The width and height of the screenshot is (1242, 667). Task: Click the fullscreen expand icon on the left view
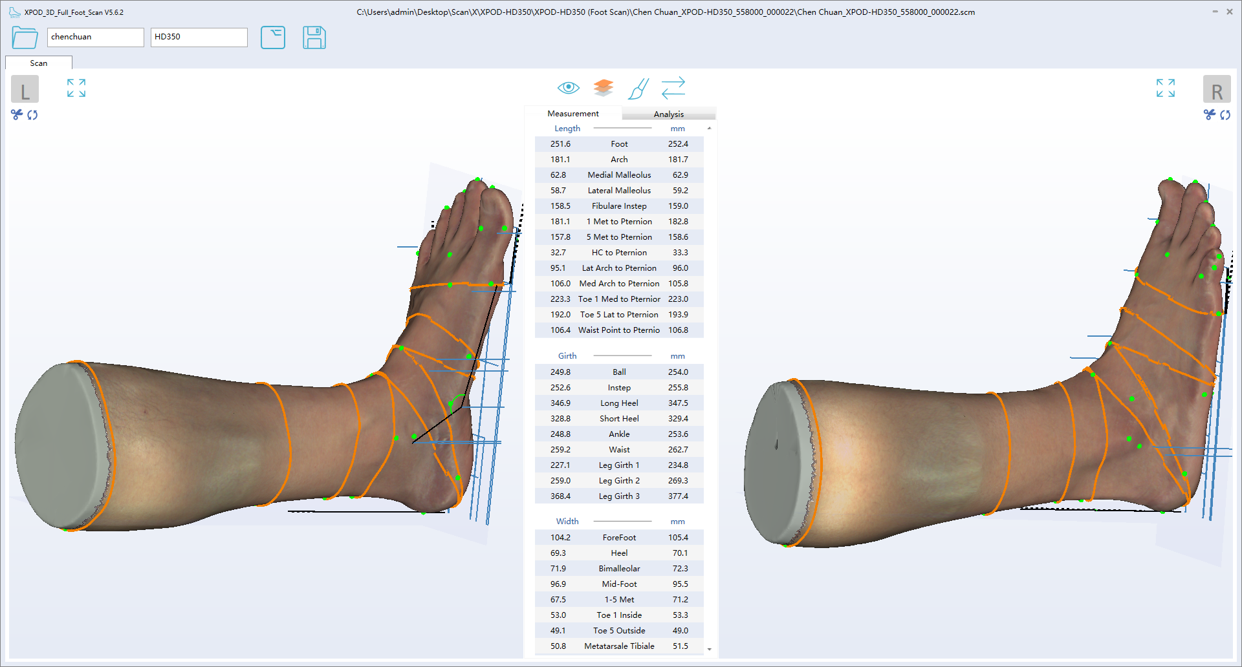tap(76, 88)
